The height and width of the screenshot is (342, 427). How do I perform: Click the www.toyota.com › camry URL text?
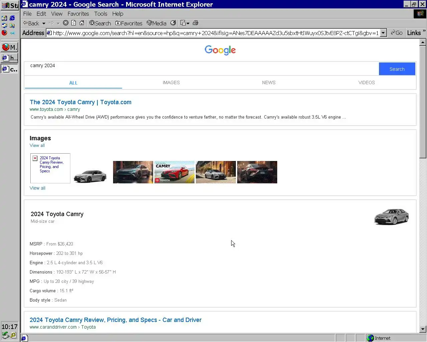55,109
